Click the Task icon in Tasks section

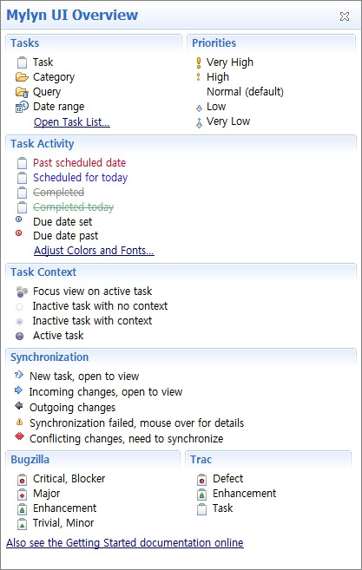(23, 62)
